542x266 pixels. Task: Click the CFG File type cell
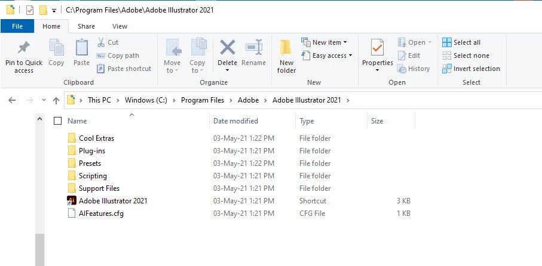(x=312, y=213)
